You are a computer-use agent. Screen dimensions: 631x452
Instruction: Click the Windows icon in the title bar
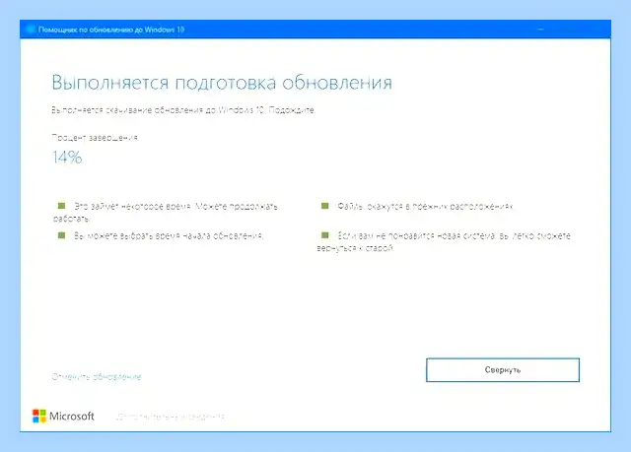[31, 30]
